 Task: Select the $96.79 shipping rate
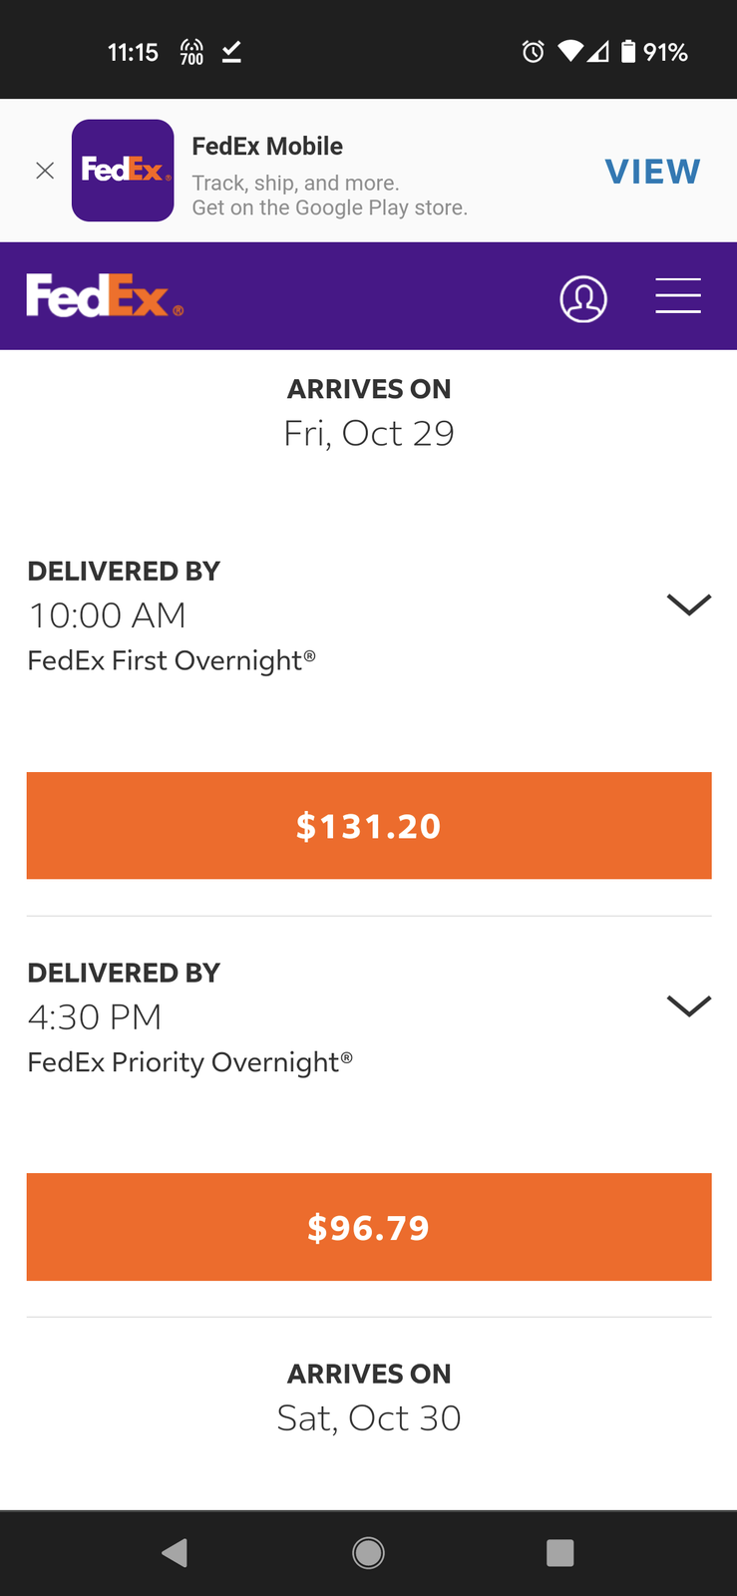(369, 1227)
